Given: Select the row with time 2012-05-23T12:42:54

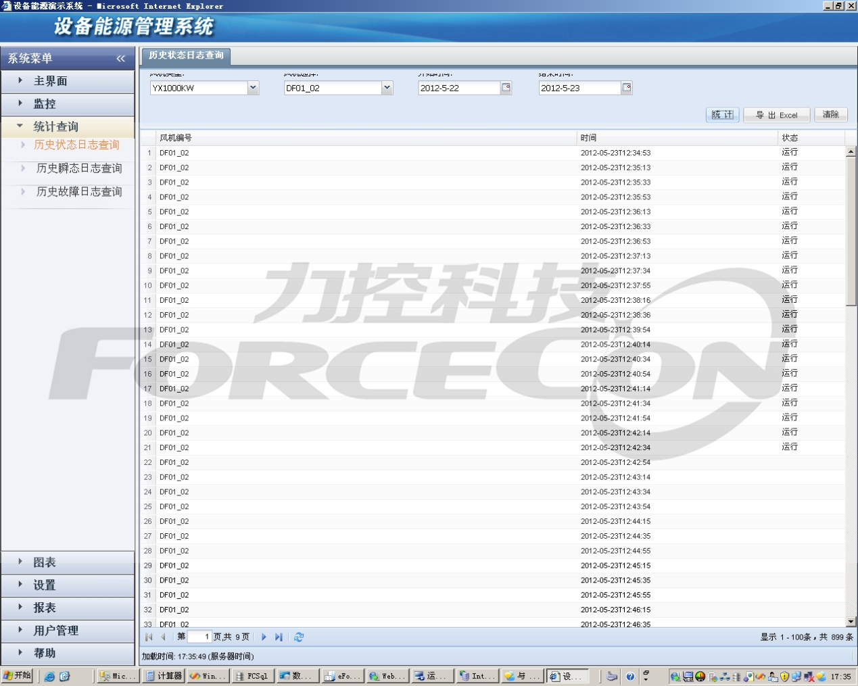Looking at the screenshot, I should coord(493,462).
